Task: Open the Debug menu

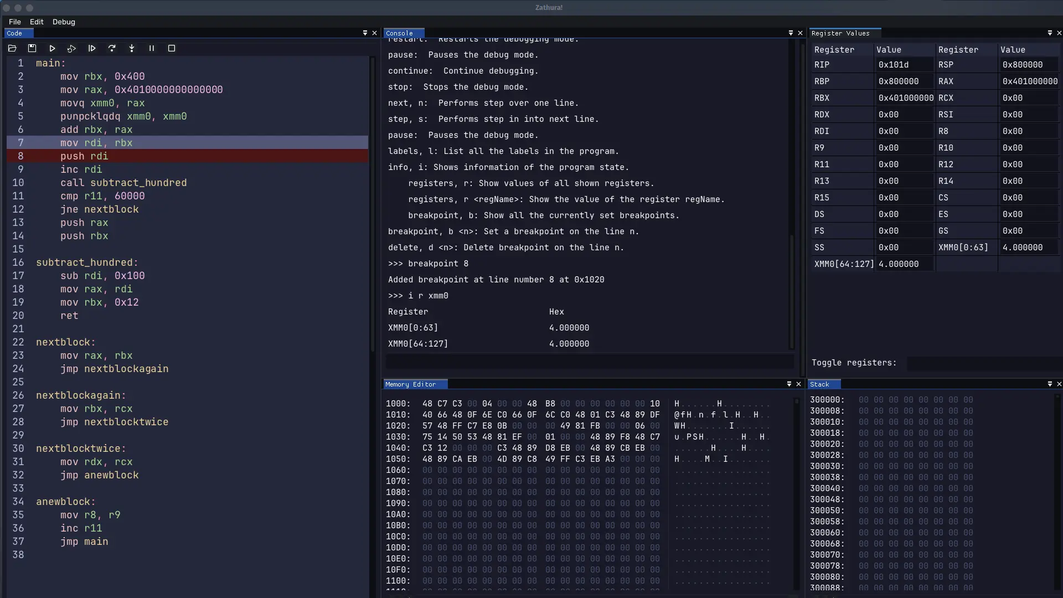Action: pos(64,22)
